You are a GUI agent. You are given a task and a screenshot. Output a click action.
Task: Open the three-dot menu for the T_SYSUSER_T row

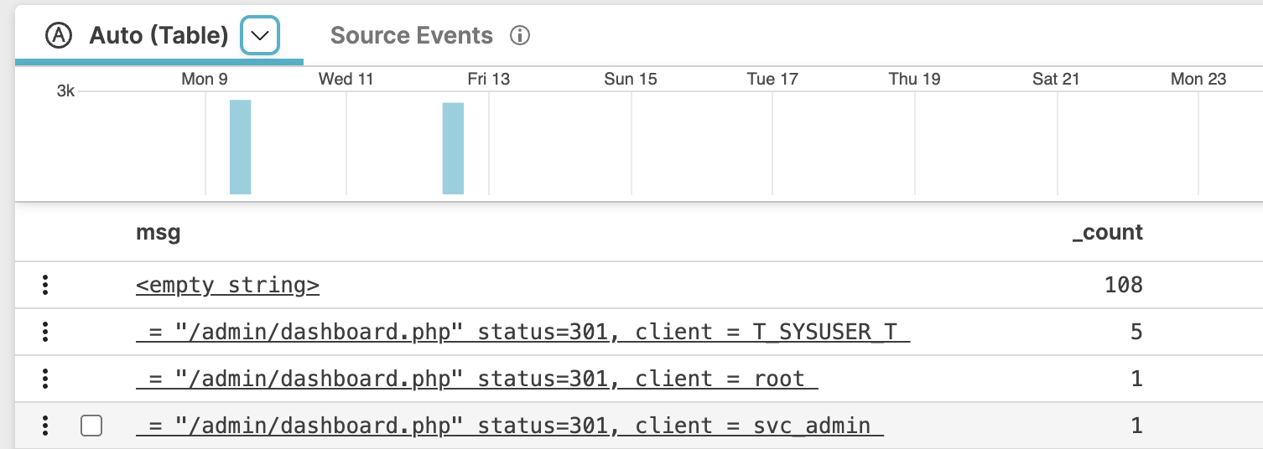[45, 333]
